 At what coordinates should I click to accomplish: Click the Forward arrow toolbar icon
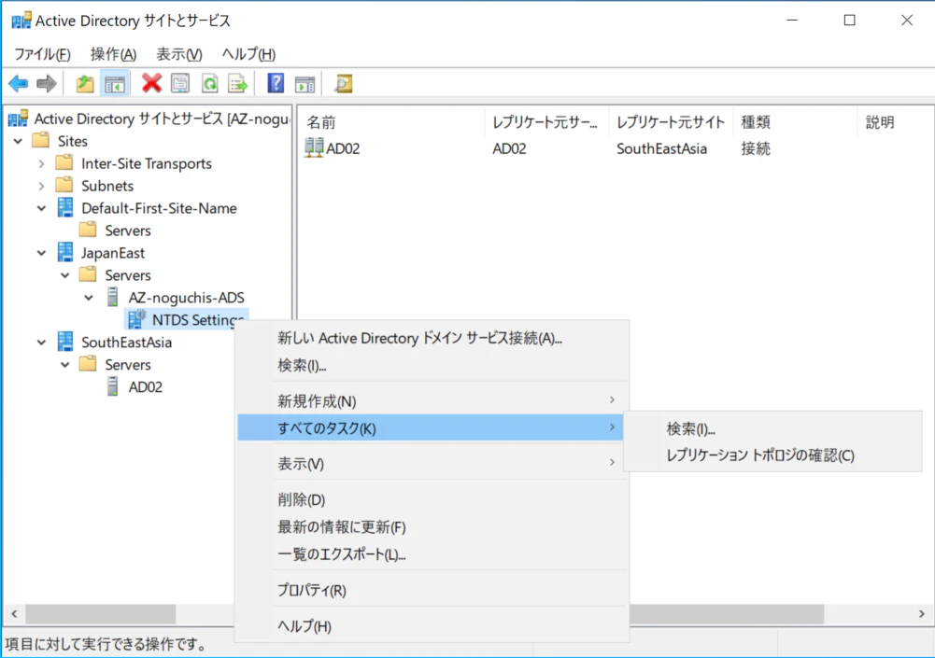tap(47, 83)
